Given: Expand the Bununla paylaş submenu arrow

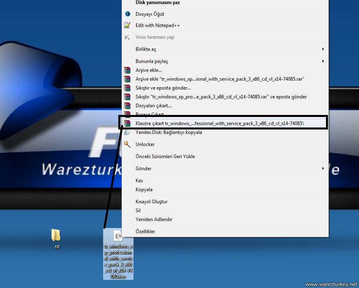Looking at the screenshot, I should click(323, 61).
